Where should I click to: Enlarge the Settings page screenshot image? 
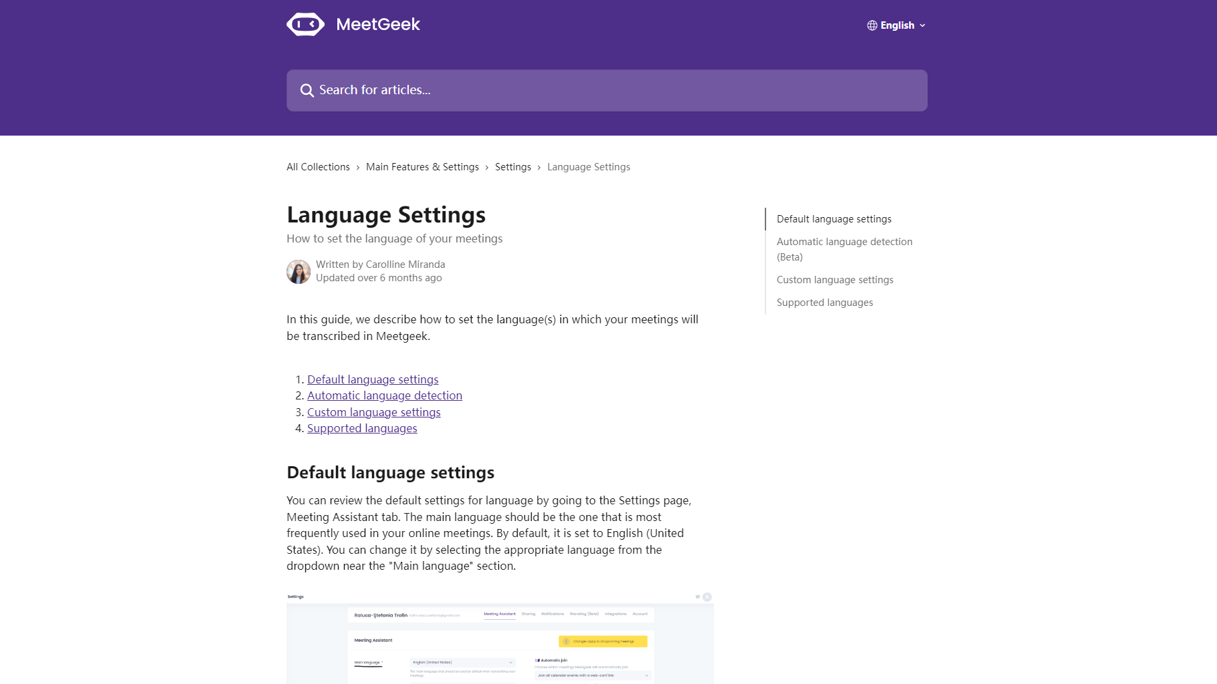(x=500, y=638)
